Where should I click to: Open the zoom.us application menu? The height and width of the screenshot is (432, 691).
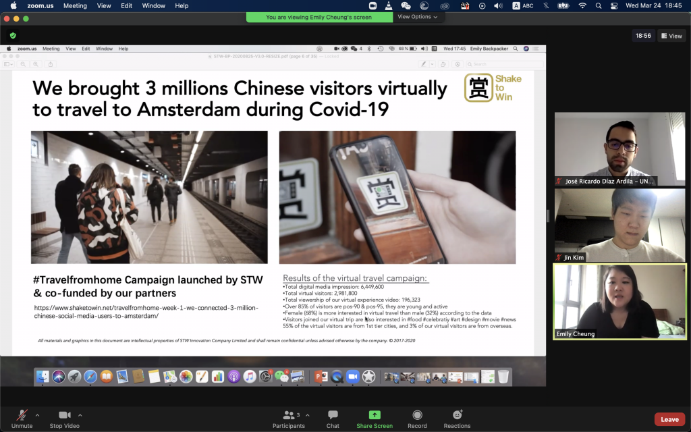40,5
